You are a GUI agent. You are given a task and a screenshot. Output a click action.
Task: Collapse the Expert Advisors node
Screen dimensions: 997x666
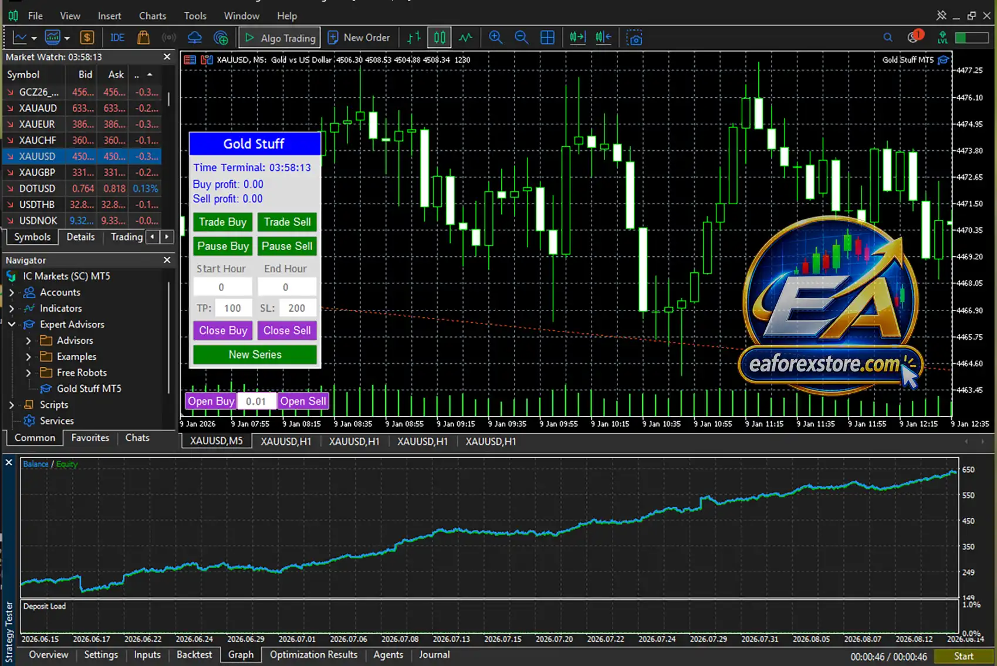11,324
